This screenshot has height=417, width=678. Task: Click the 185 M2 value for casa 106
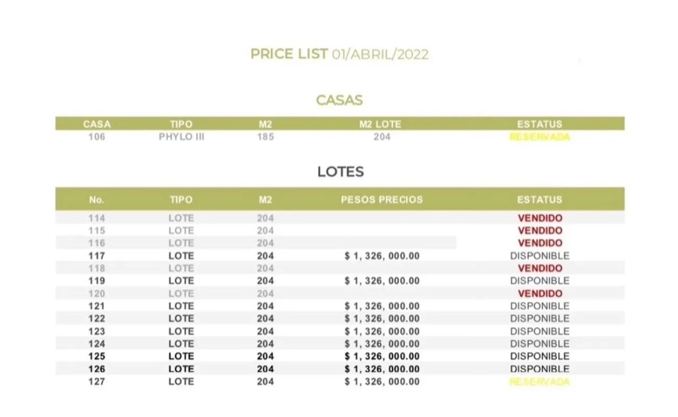pos(265,137)
